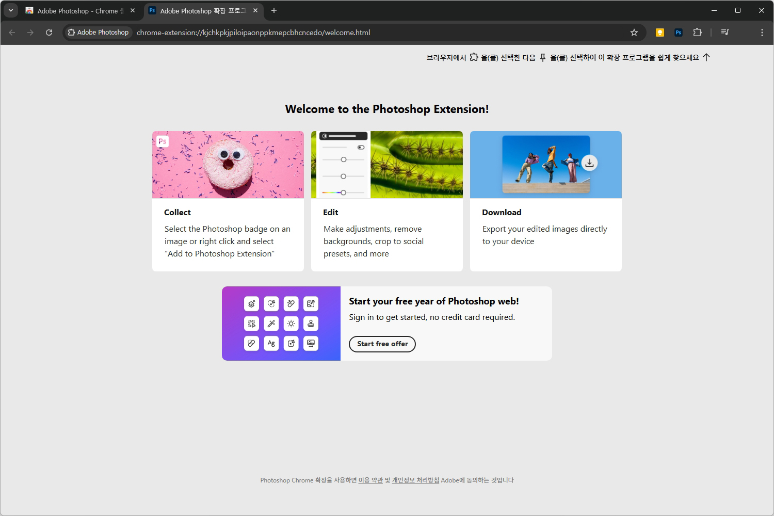This screenshot has width=774, height=516.
Task: Close the Adobe Photoshop 확장 프로그램 tab
Action: pyautogui.click(x=255, y=10)
